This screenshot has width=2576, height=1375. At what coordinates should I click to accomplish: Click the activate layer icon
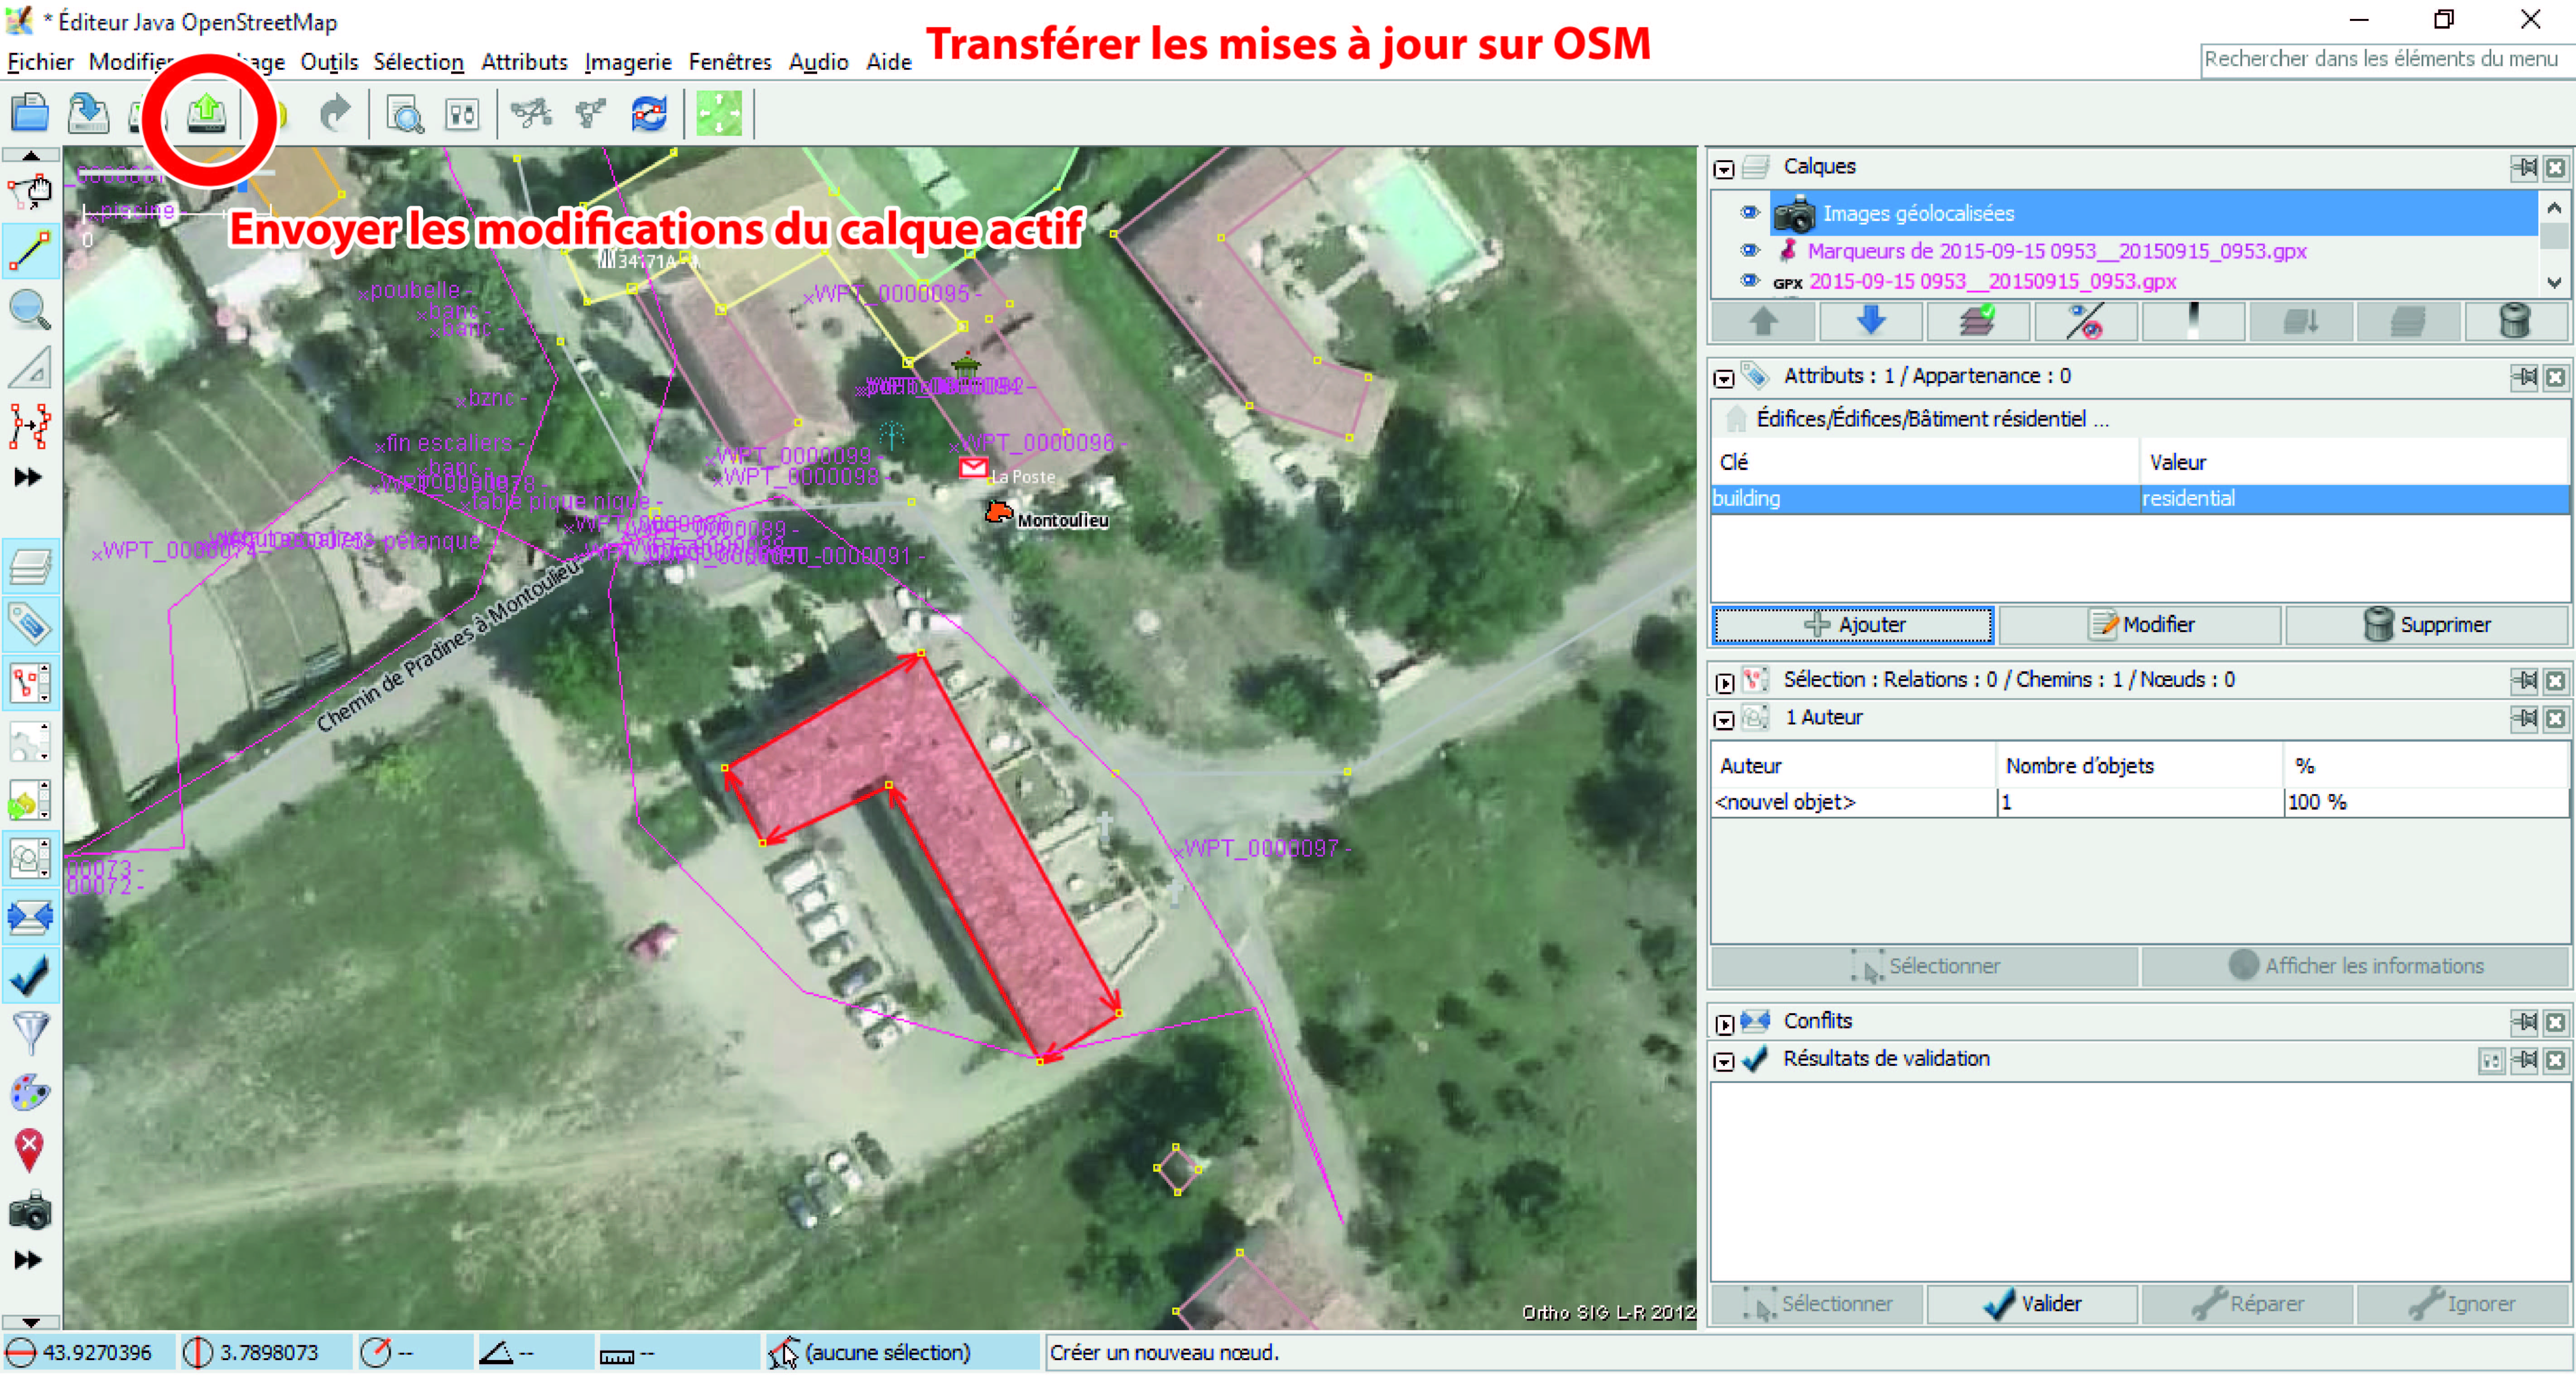point(1977,322)
